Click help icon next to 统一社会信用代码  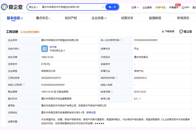coord(121,40)
